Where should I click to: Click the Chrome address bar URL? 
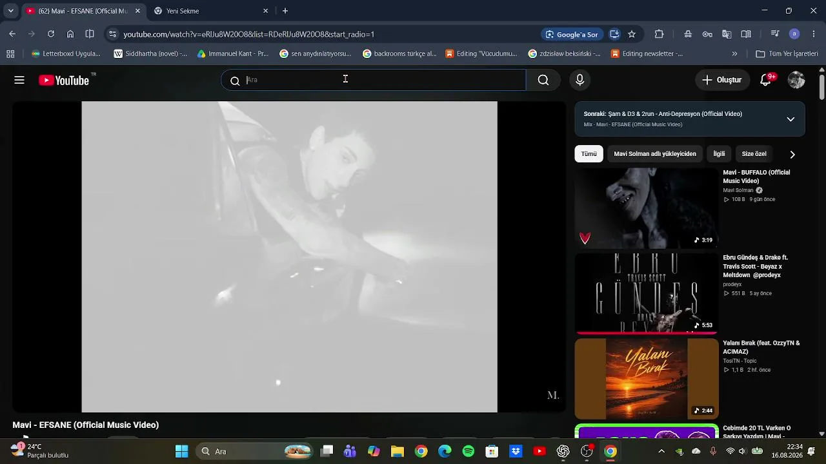click(249, 34)
